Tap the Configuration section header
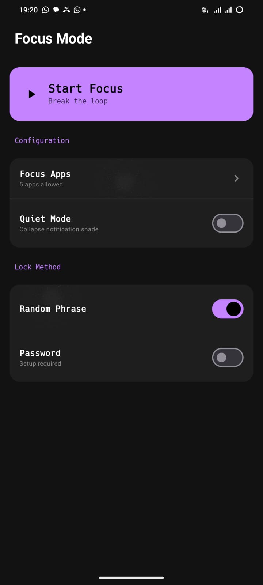 click(x=42, y=141)
